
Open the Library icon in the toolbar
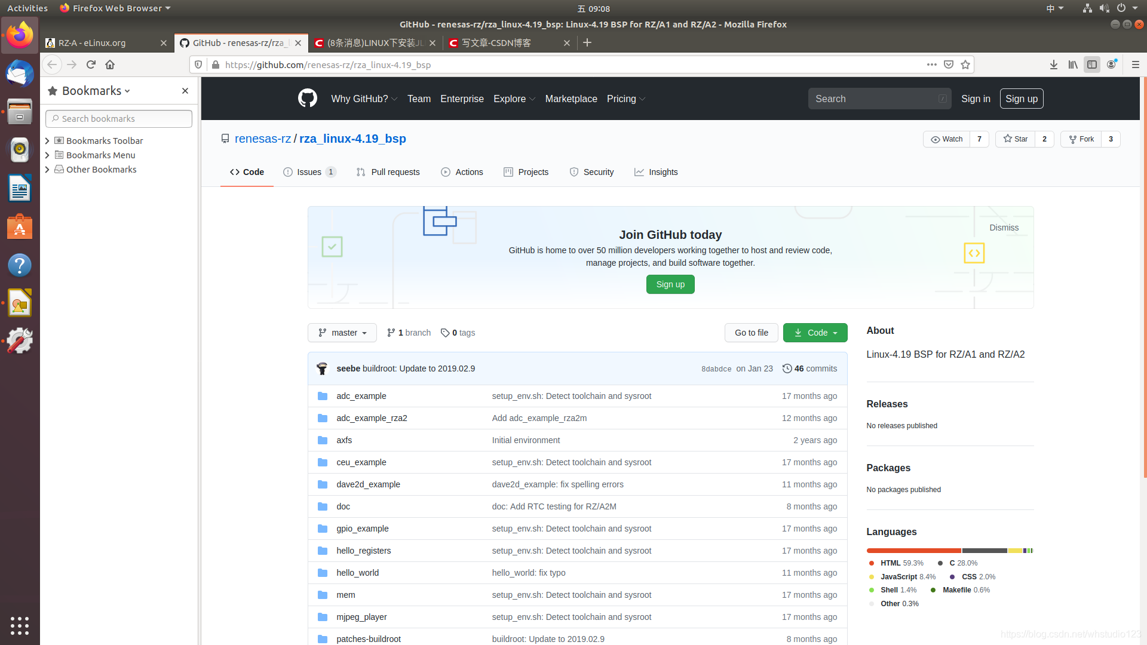1073,64
